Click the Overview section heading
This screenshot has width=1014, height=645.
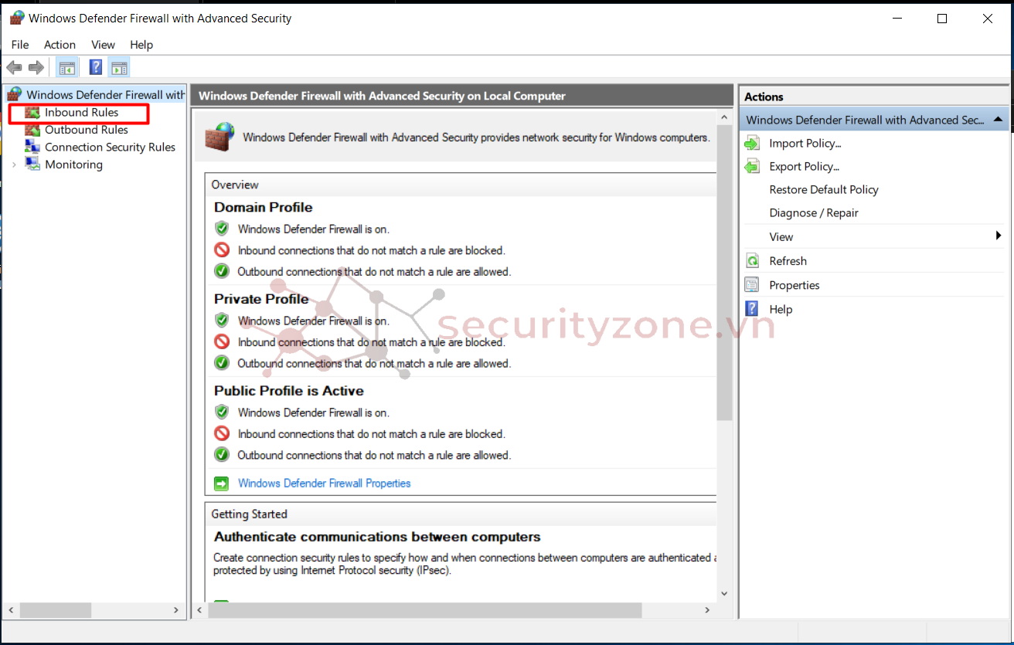click(235, 185)
